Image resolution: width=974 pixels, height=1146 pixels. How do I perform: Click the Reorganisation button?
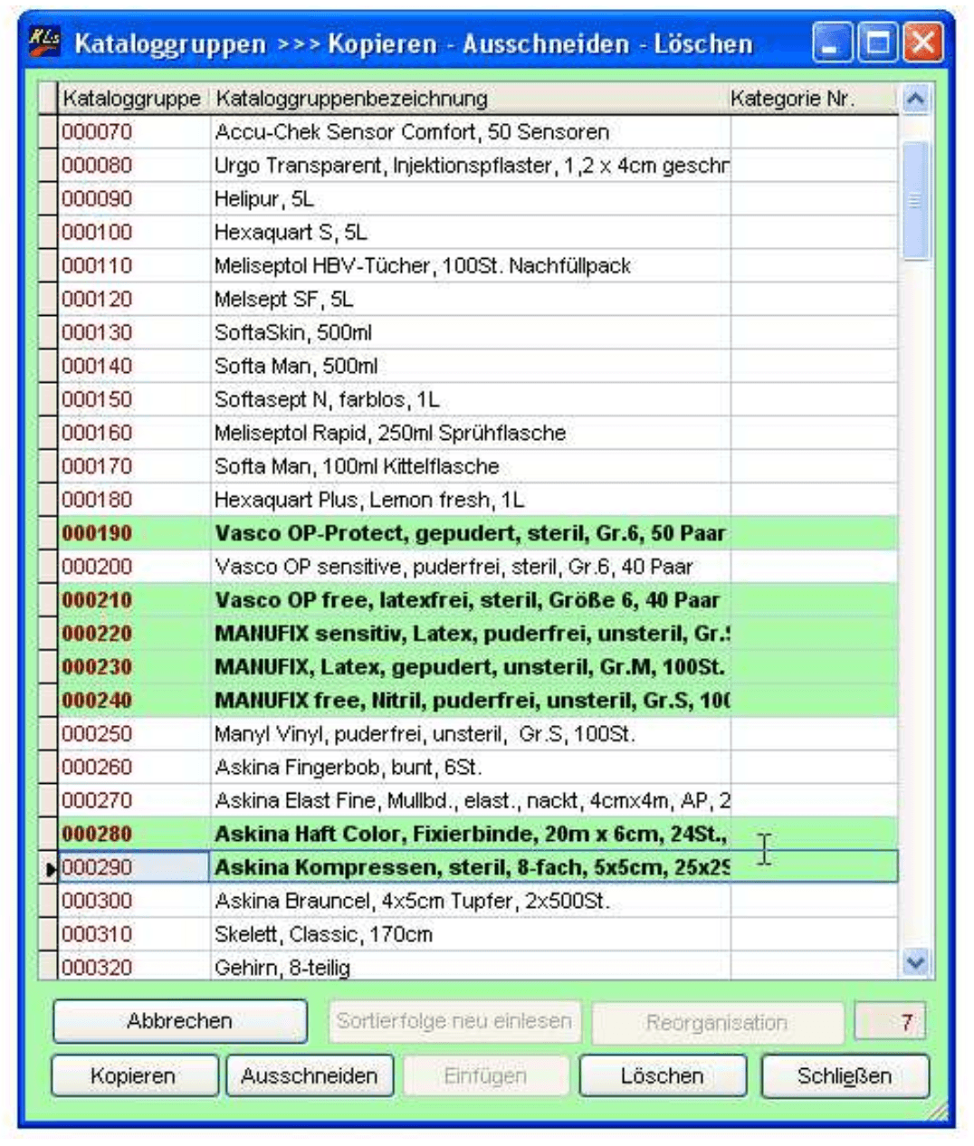(717, 1023)
